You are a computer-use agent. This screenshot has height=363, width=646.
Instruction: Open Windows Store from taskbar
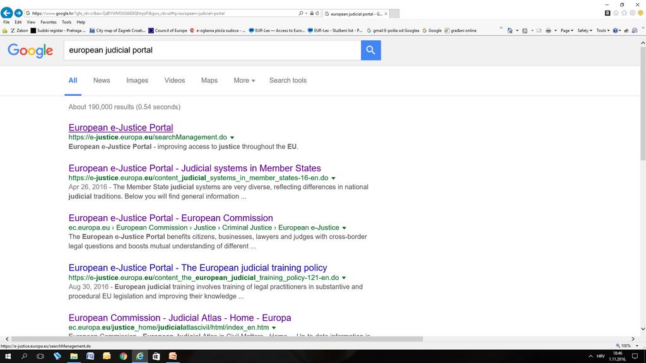pos(156,357)
